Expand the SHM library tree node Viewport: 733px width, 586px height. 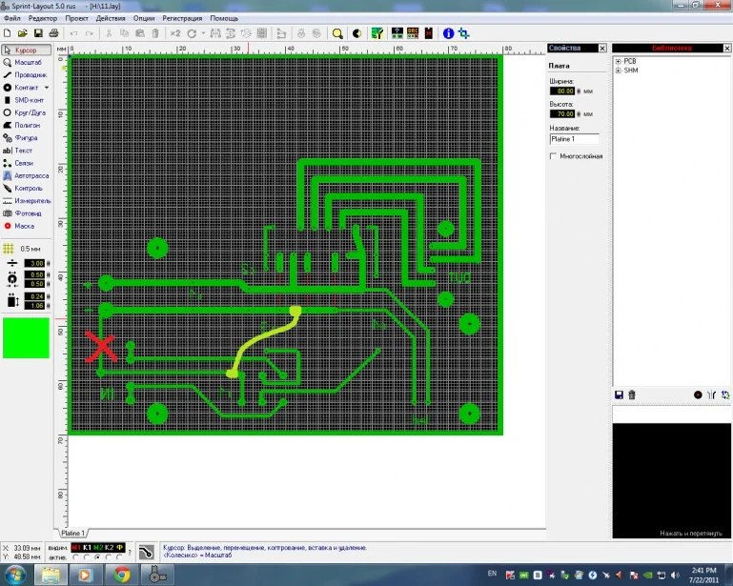coord(618,71)
